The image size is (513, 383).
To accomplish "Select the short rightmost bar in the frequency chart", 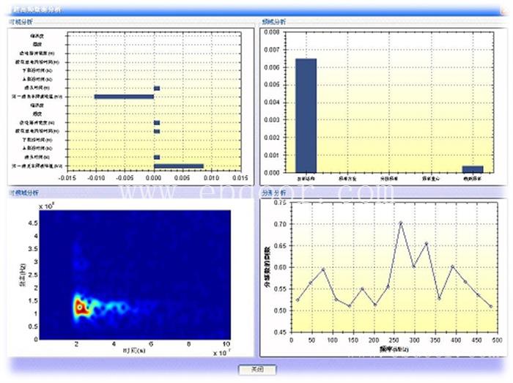I will point(473,169).
